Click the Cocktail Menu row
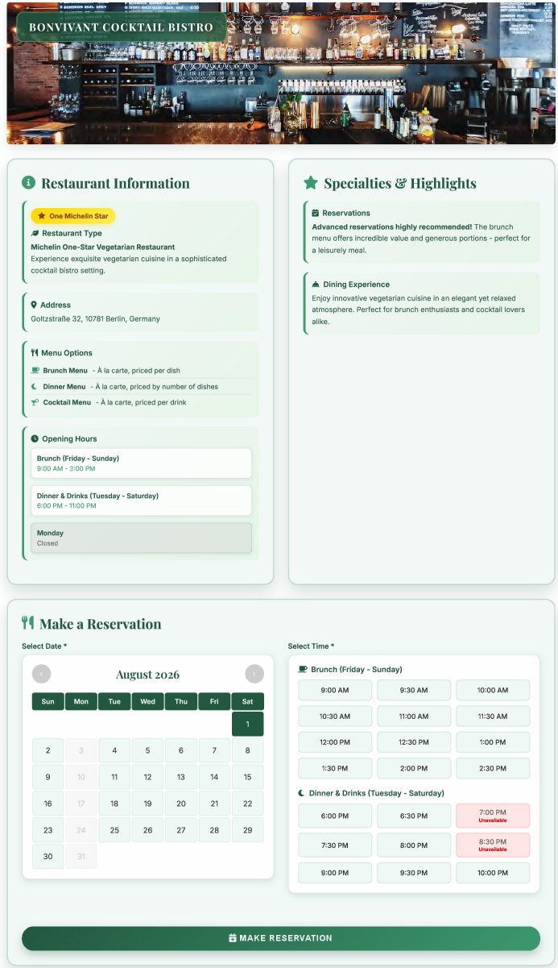This screenshot has height=968, width=558. [141, 402]
